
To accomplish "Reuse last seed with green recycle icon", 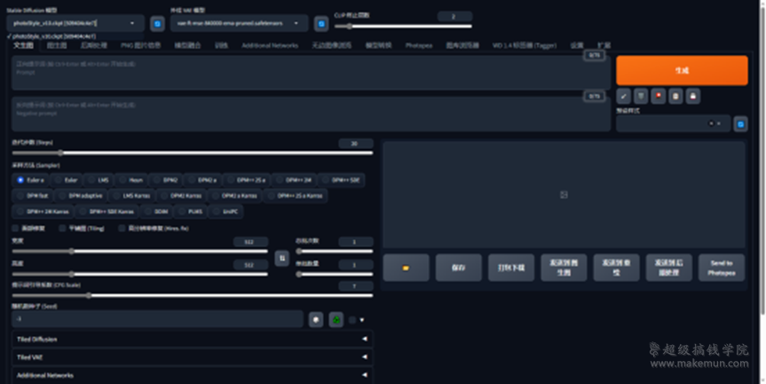I will (336, 319).
